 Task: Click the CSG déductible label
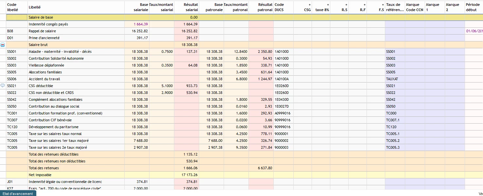tap(41, 86)
